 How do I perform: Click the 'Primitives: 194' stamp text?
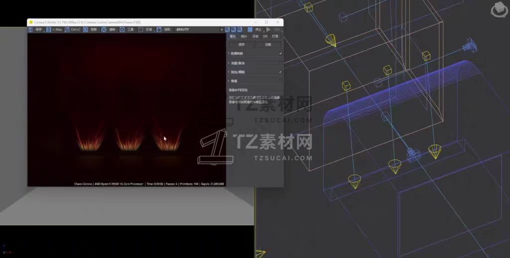point(189,184)
